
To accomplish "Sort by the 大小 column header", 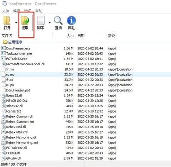I will click(x=70, y=36).
